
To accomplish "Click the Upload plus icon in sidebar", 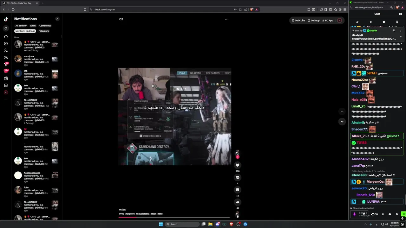I will click(x=6, y=85).
